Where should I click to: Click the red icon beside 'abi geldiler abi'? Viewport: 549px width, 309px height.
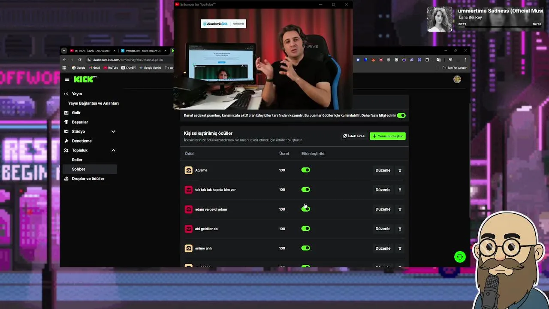click(x=188, y=229)
